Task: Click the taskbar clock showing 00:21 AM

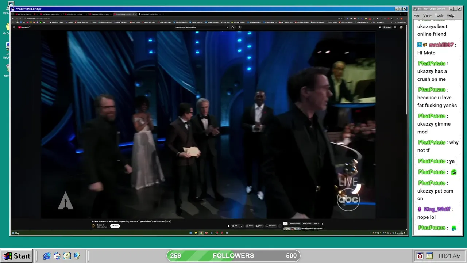Action: [x=449, y=256]
